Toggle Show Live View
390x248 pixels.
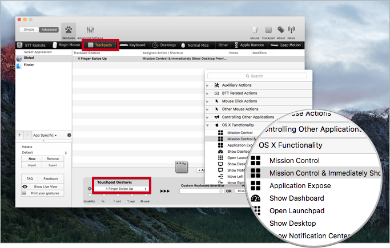(x=42, y=186)
